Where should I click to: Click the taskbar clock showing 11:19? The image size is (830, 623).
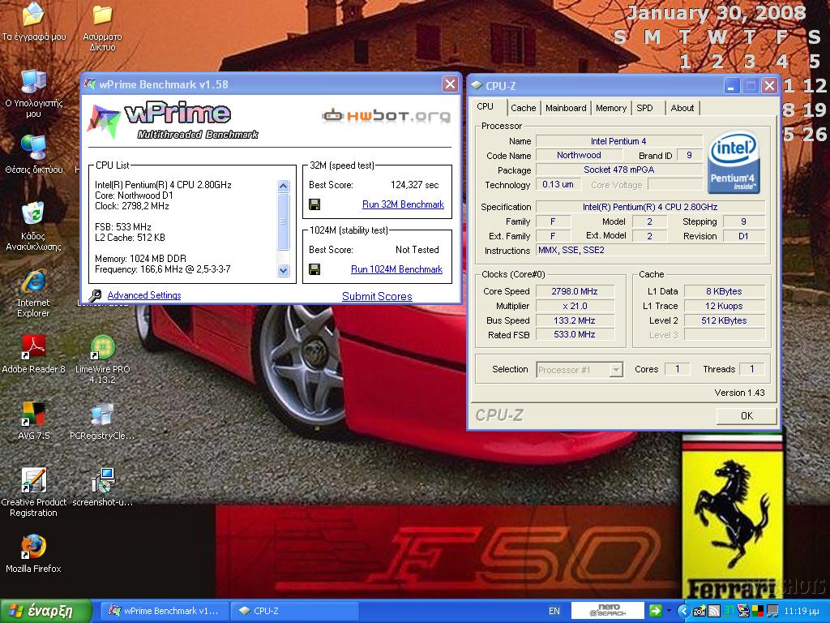802,612
